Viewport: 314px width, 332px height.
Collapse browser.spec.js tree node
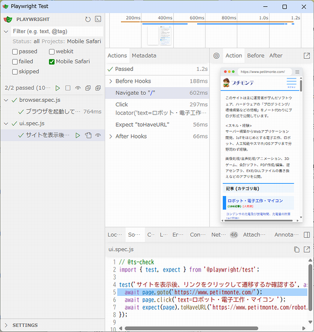(x=6, y=100)
